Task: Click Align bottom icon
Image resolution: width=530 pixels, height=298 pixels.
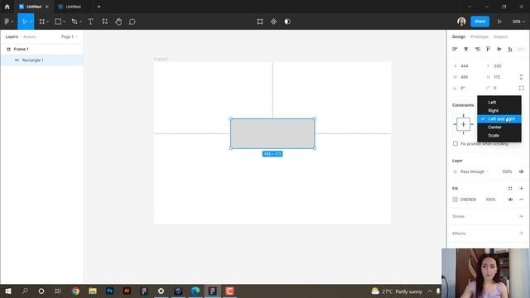Action: [510, 49]
